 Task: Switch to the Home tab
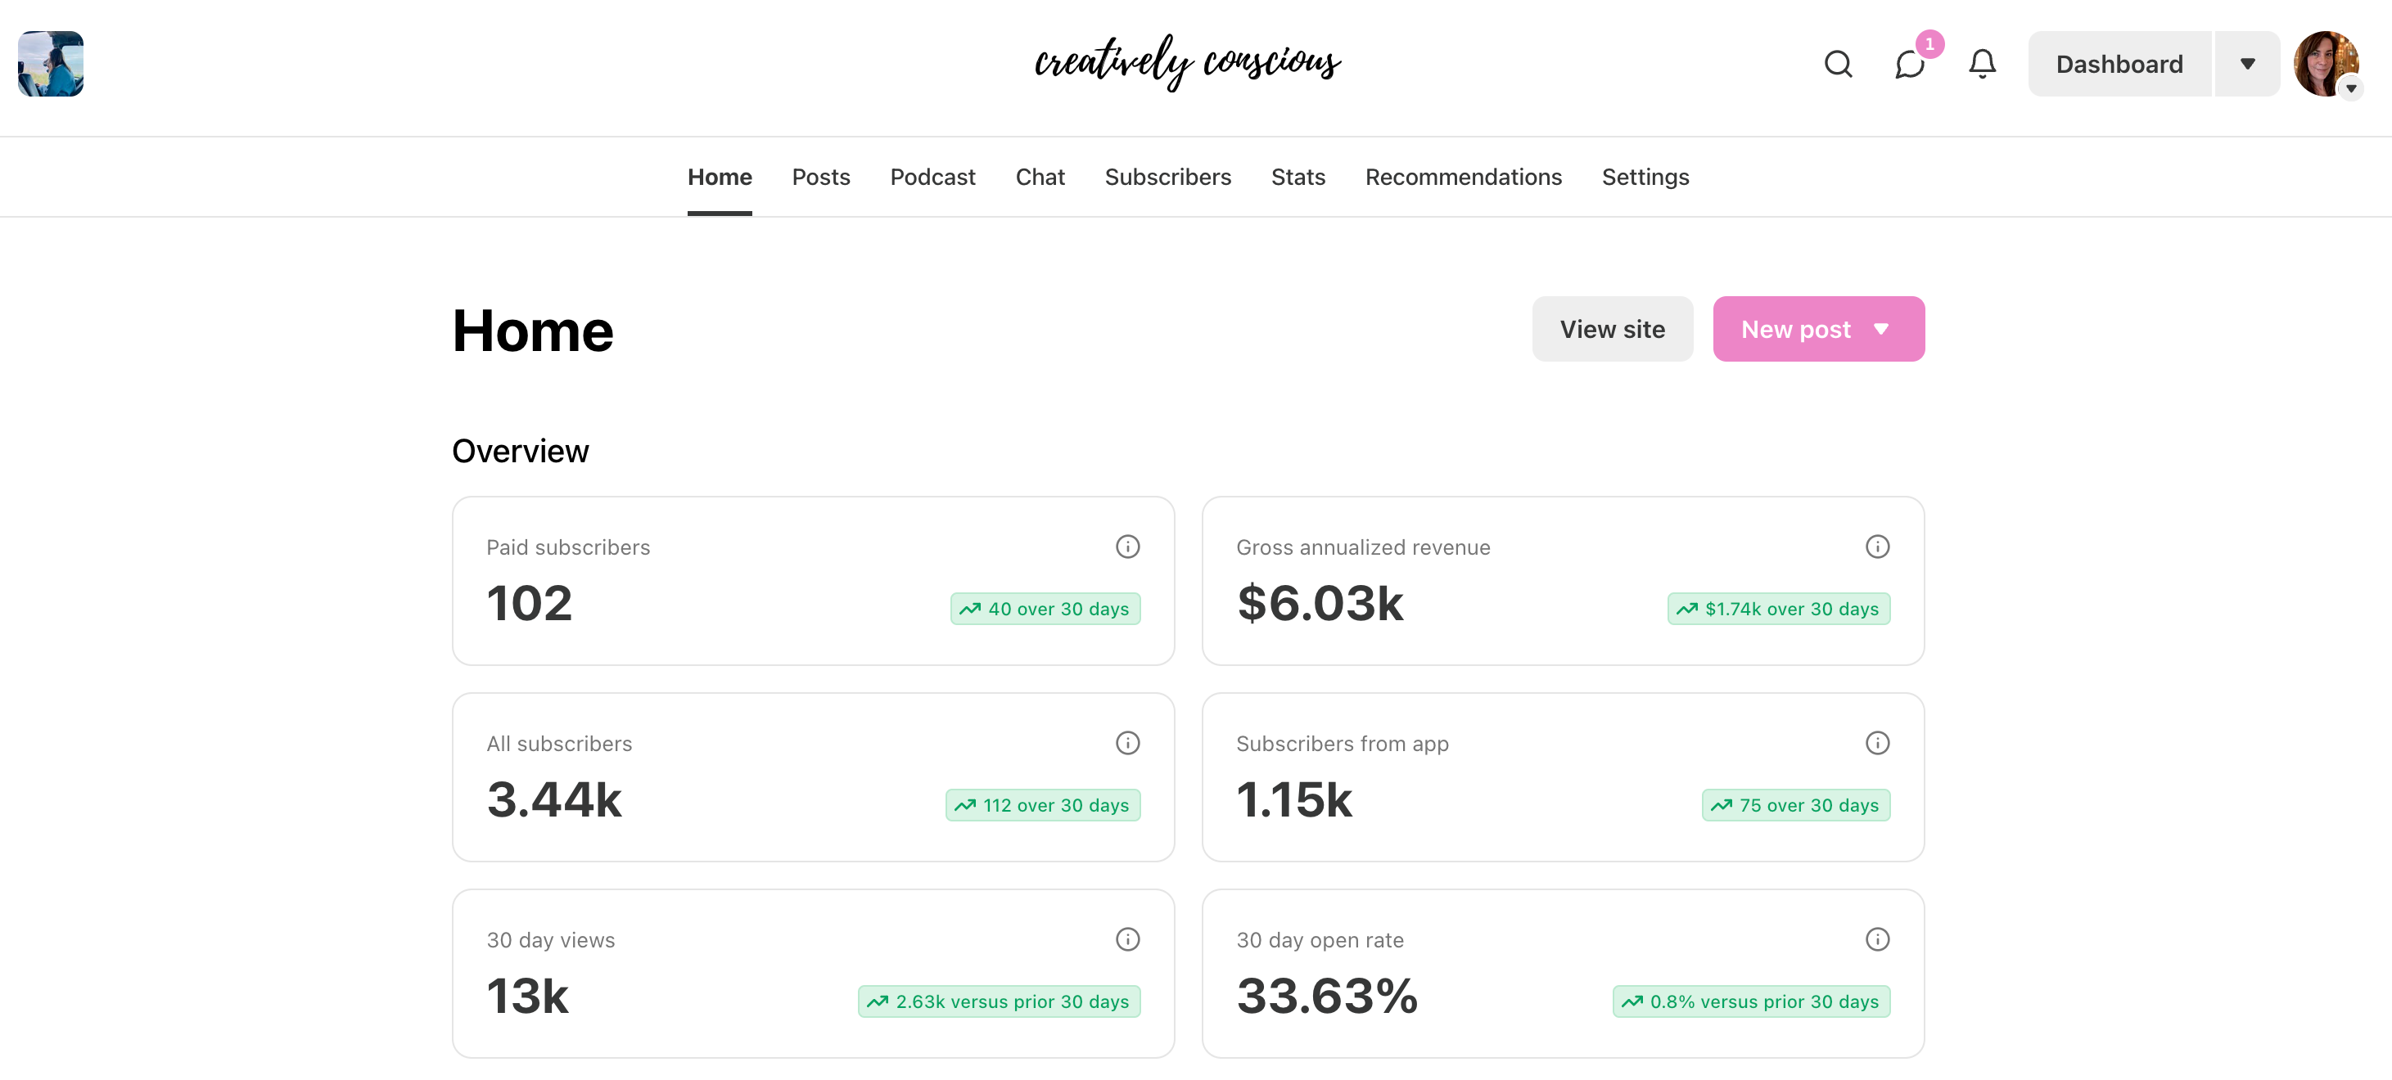click(x=720, y=176)
